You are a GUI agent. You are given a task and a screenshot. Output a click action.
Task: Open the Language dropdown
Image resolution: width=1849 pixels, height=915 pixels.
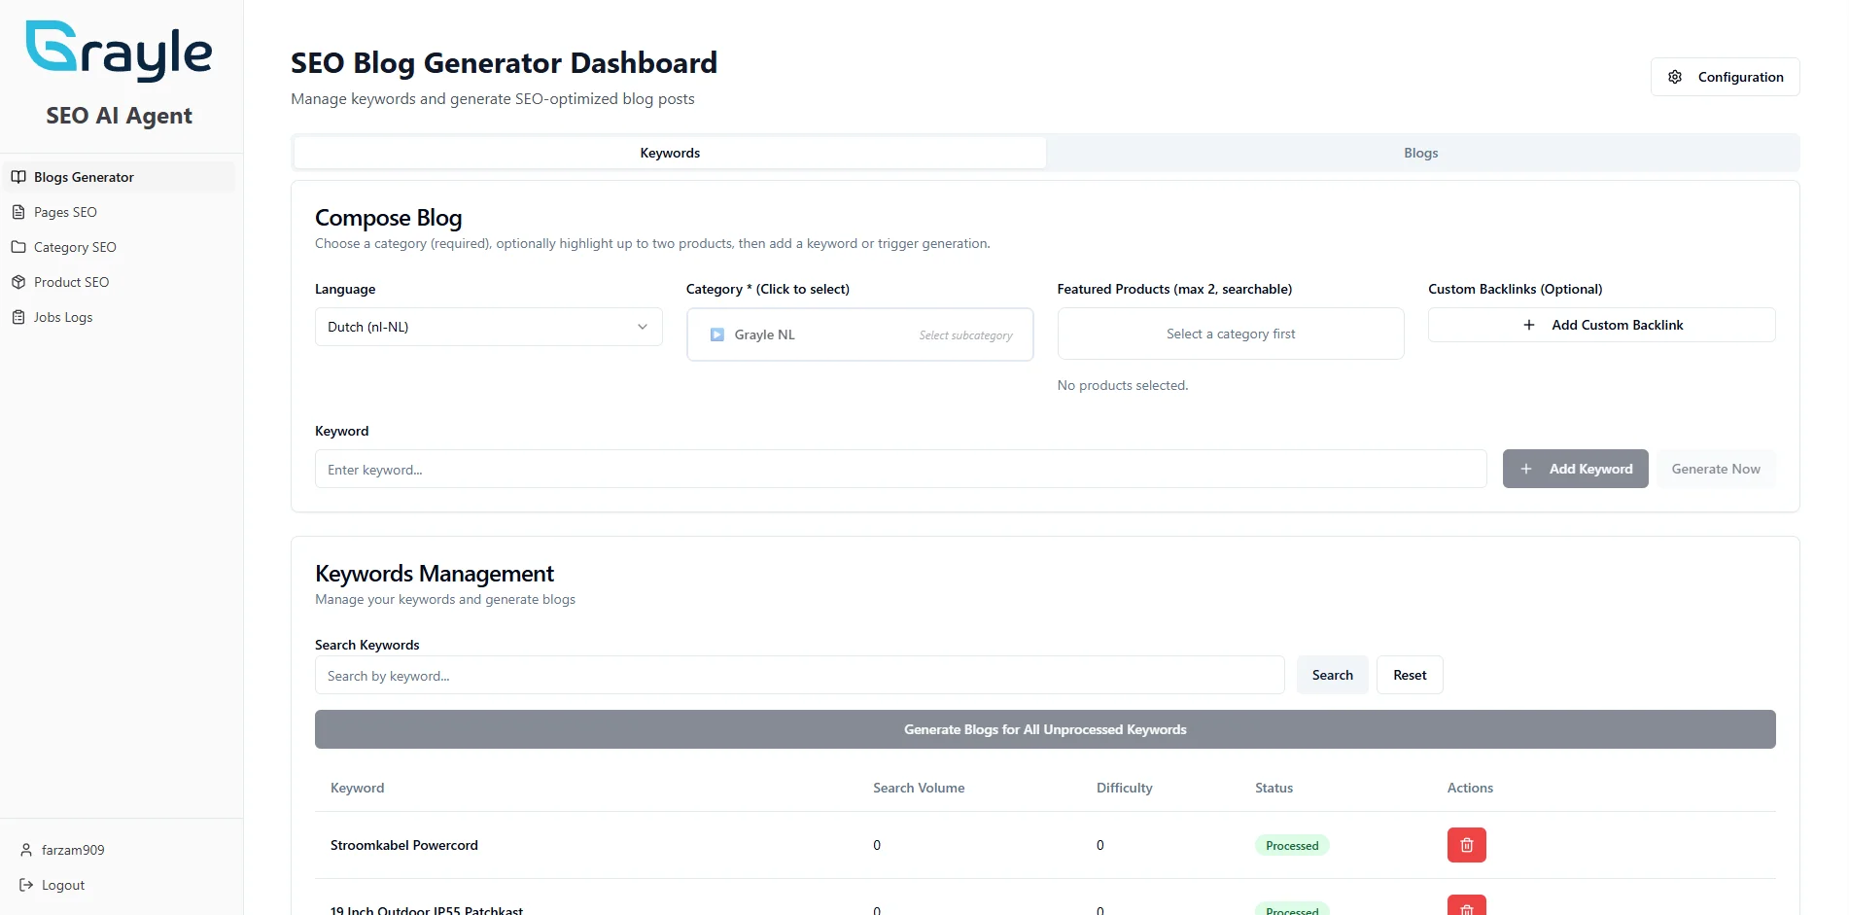(x=488, y=327)
